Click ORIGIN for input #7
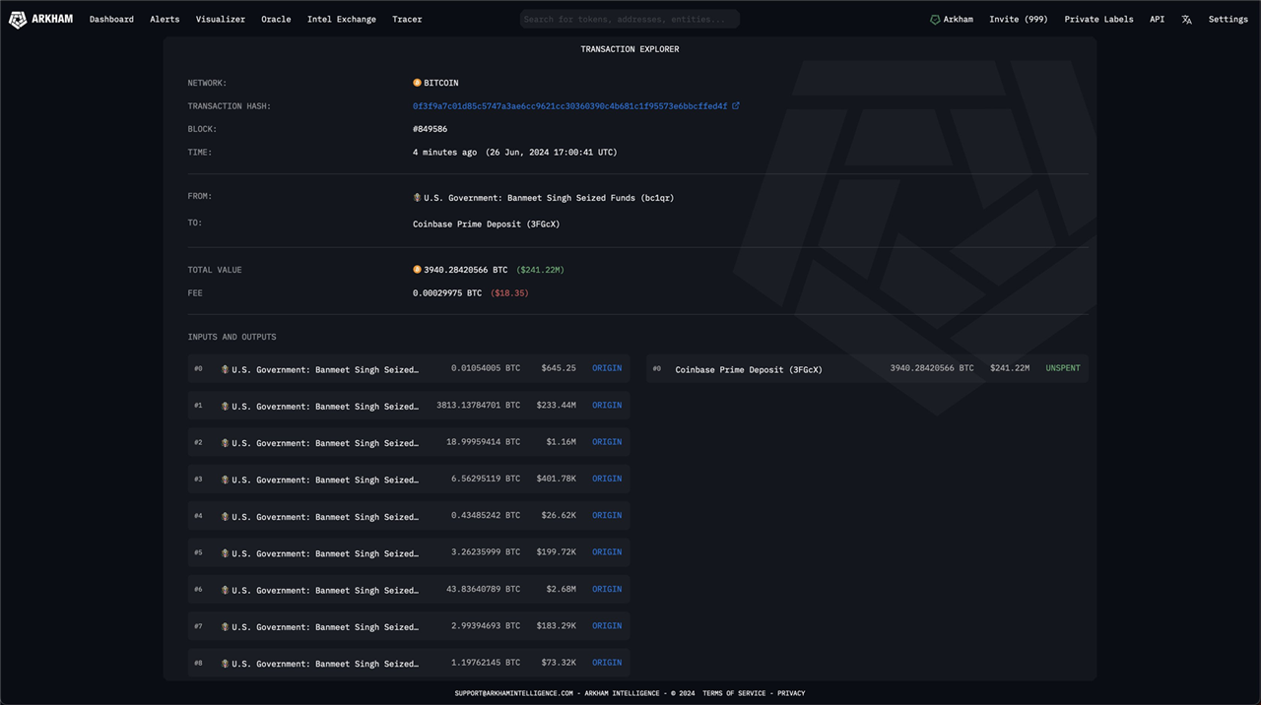The width and height of the screenshot is (1261, 705). click(607, 625)
